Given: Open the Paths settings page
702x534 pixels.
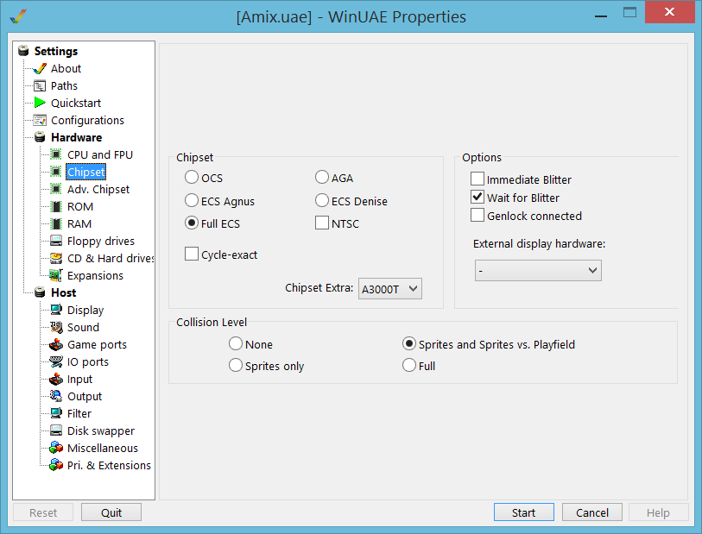Looking at the screenshot, I should [64, 86].
